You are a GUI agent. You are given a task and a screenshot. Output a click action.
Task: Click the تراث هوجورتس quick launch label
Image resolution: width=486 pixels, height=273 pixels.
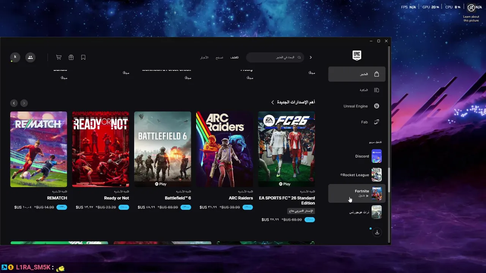point(359,212)
